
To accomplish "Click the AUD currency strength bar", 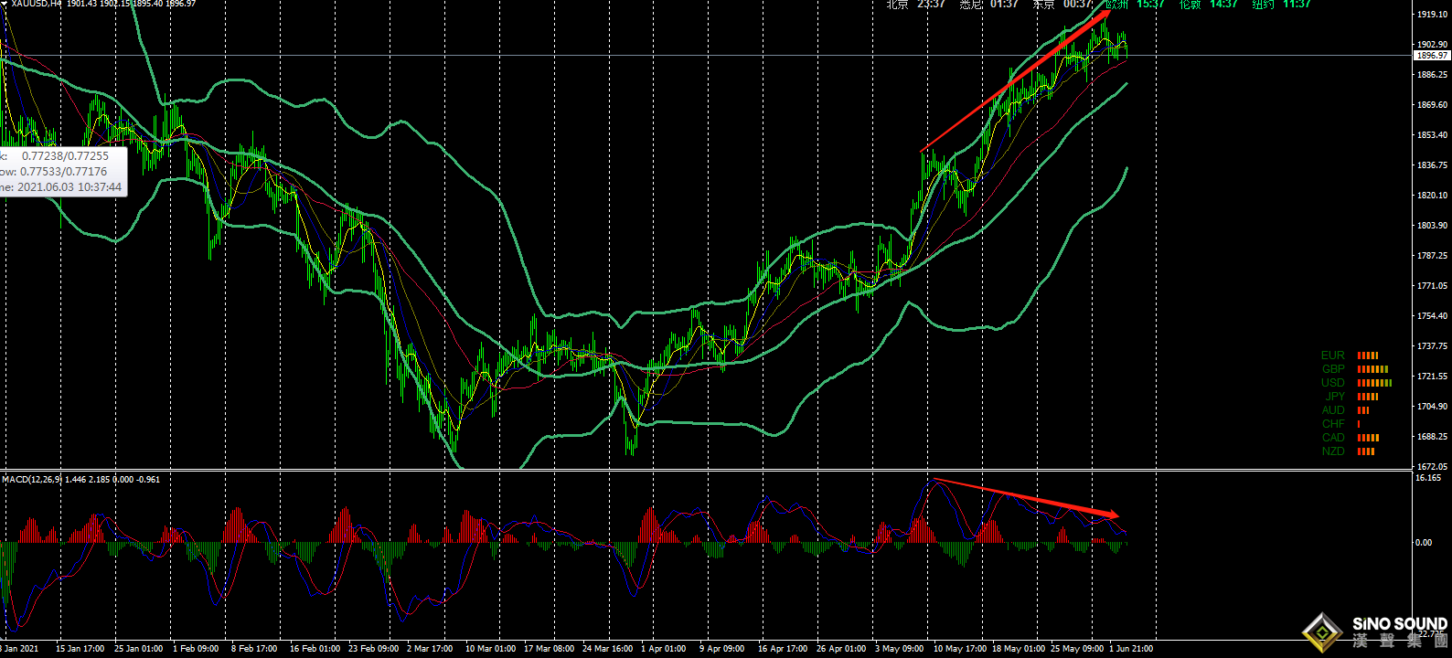I will tap(1363, 410).
